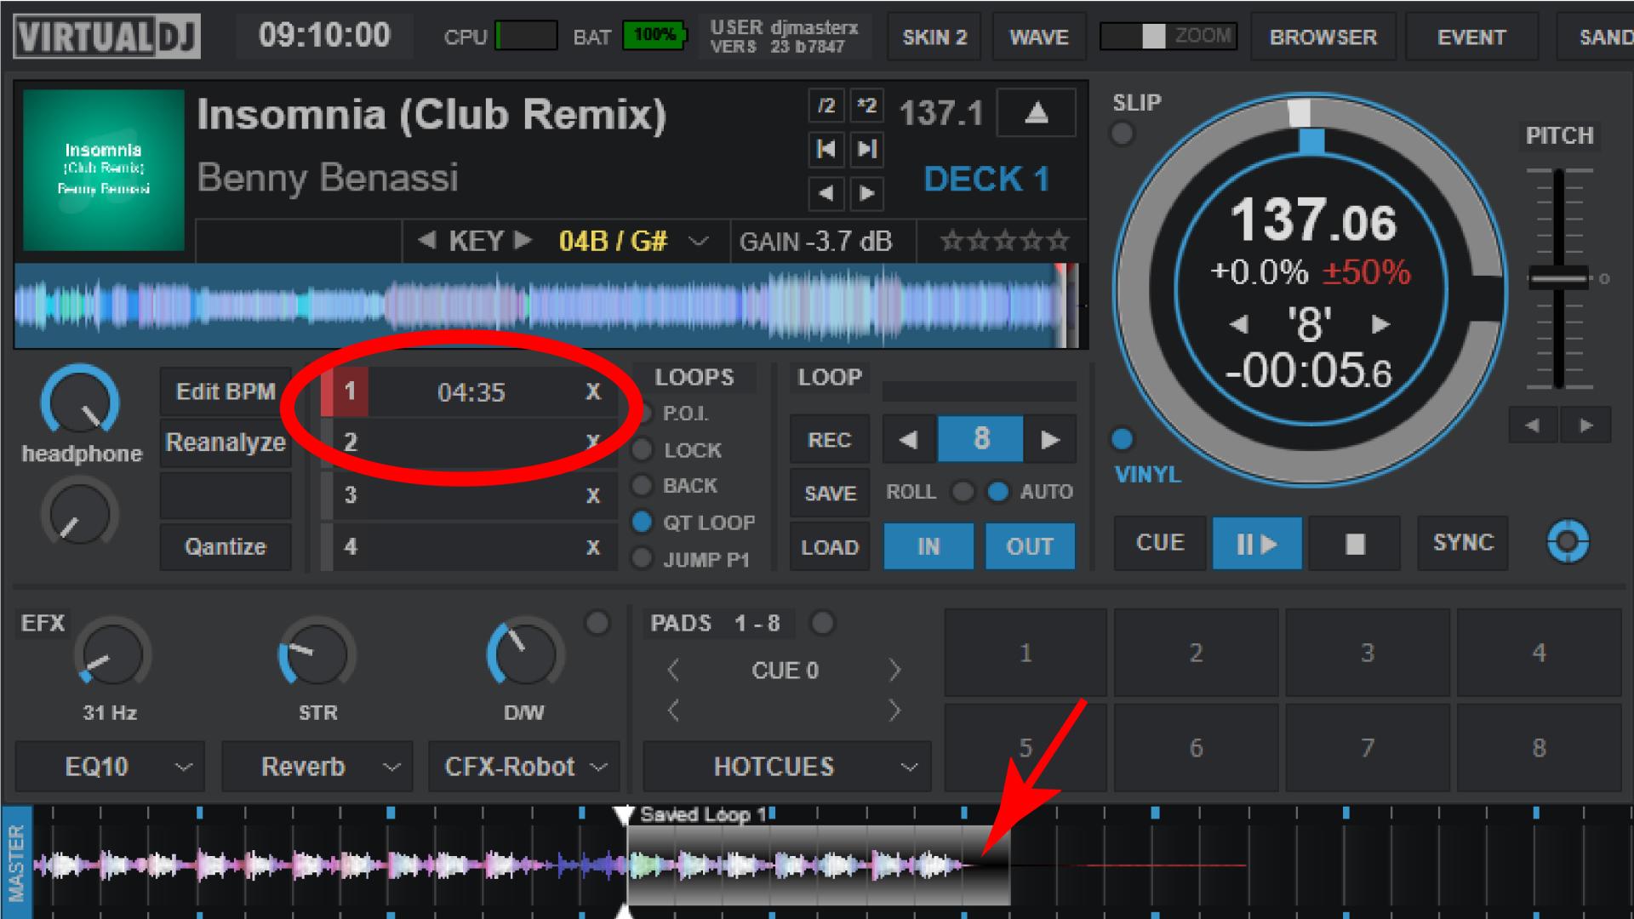Screen dimensions: 1634x919
Task: Toggle indicator next to PADS 1-8
Action: point(822,623)
